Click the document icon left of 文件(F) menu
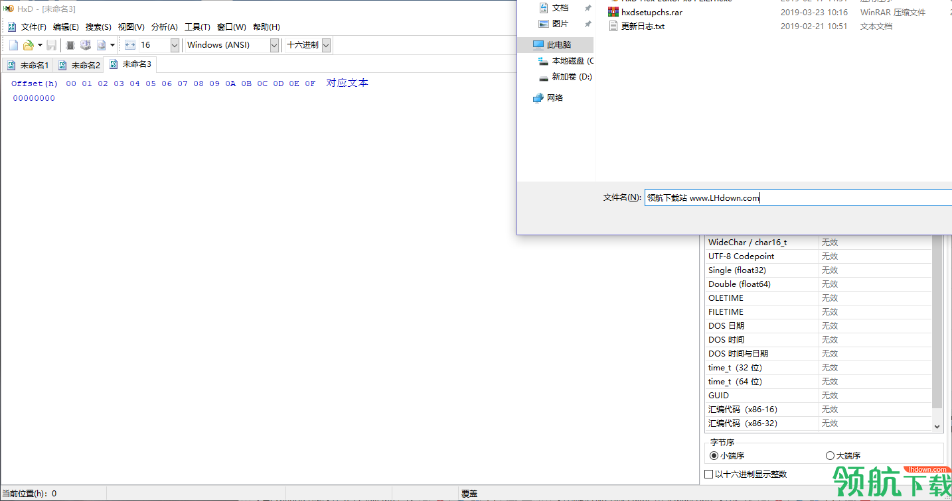Screen dimensions: 952x501 (12, 27)
